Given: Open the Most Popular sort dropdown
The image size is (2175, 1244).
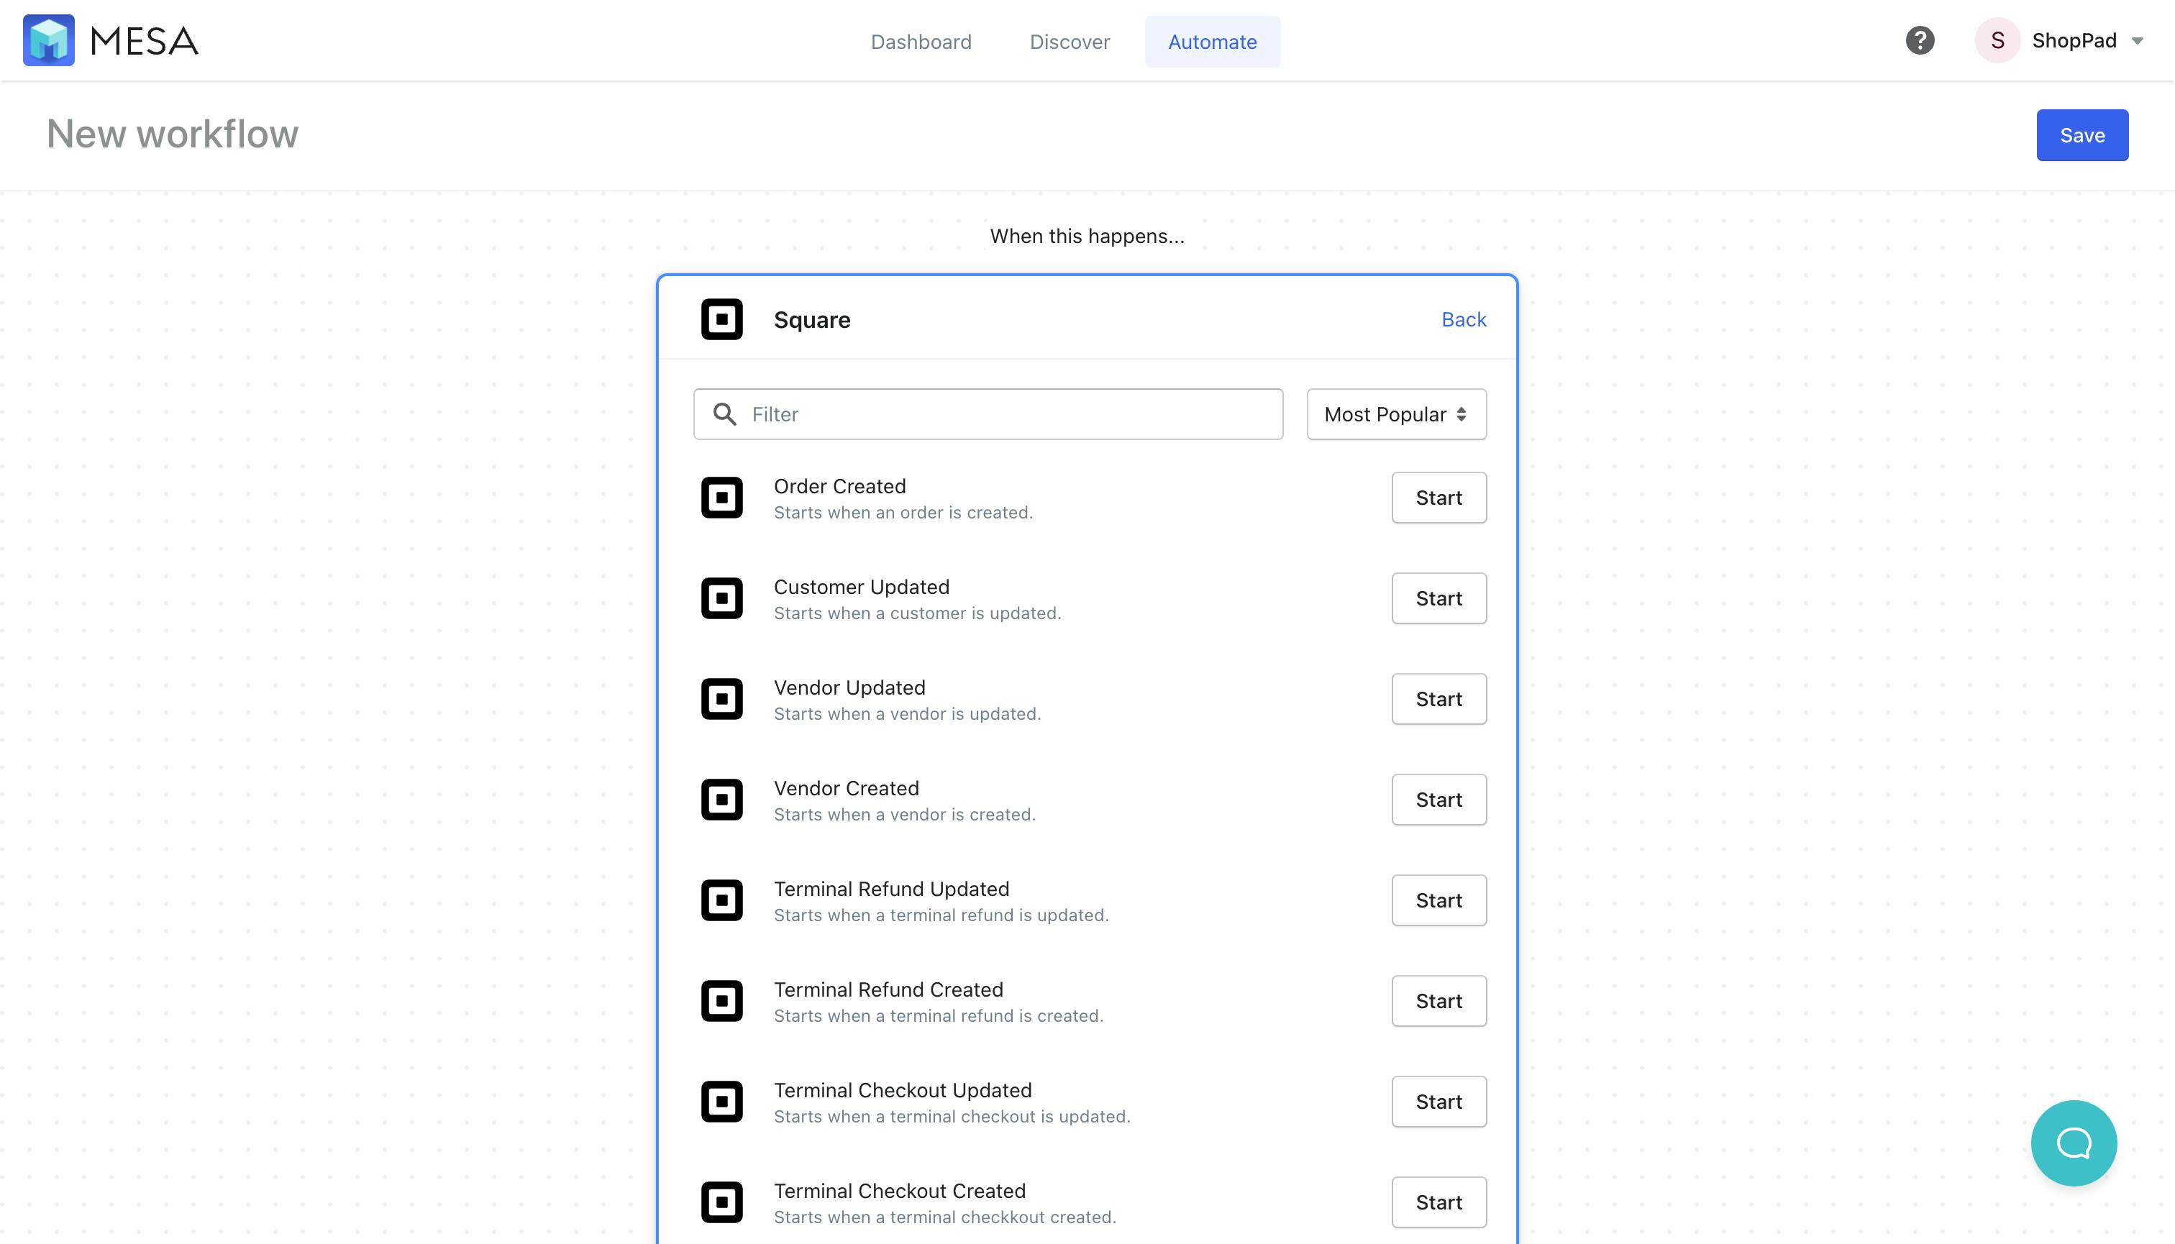Looking at the screenshot, I should pos(1395,414).
